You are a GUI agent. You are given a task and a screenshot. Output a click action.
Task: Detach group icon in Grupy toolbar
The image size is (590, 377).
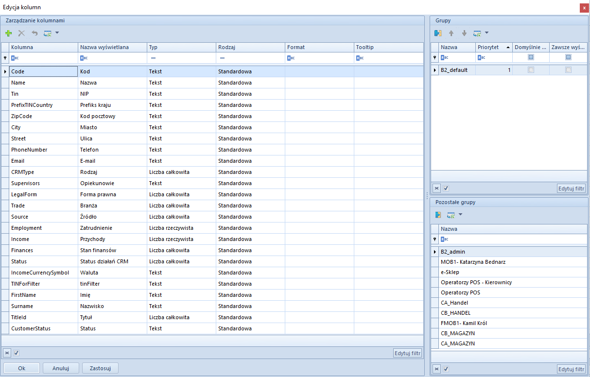click(x=438, y=33)
